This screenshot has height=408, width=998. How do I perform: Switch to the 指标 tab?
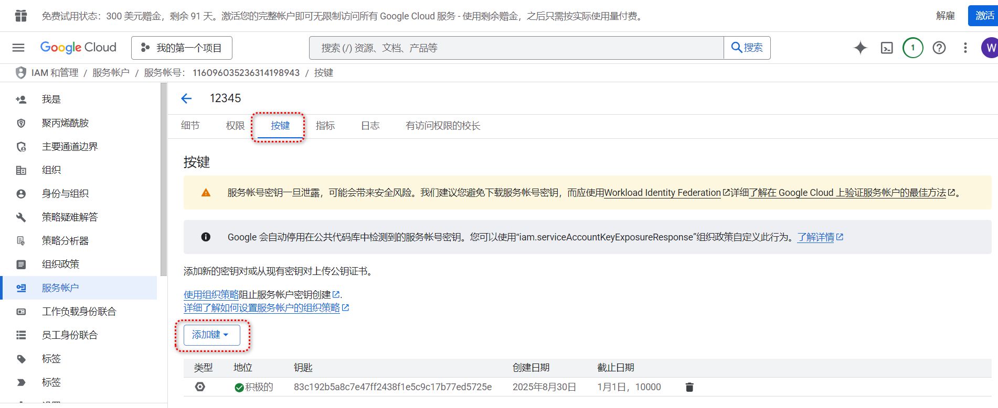point(325,126)
